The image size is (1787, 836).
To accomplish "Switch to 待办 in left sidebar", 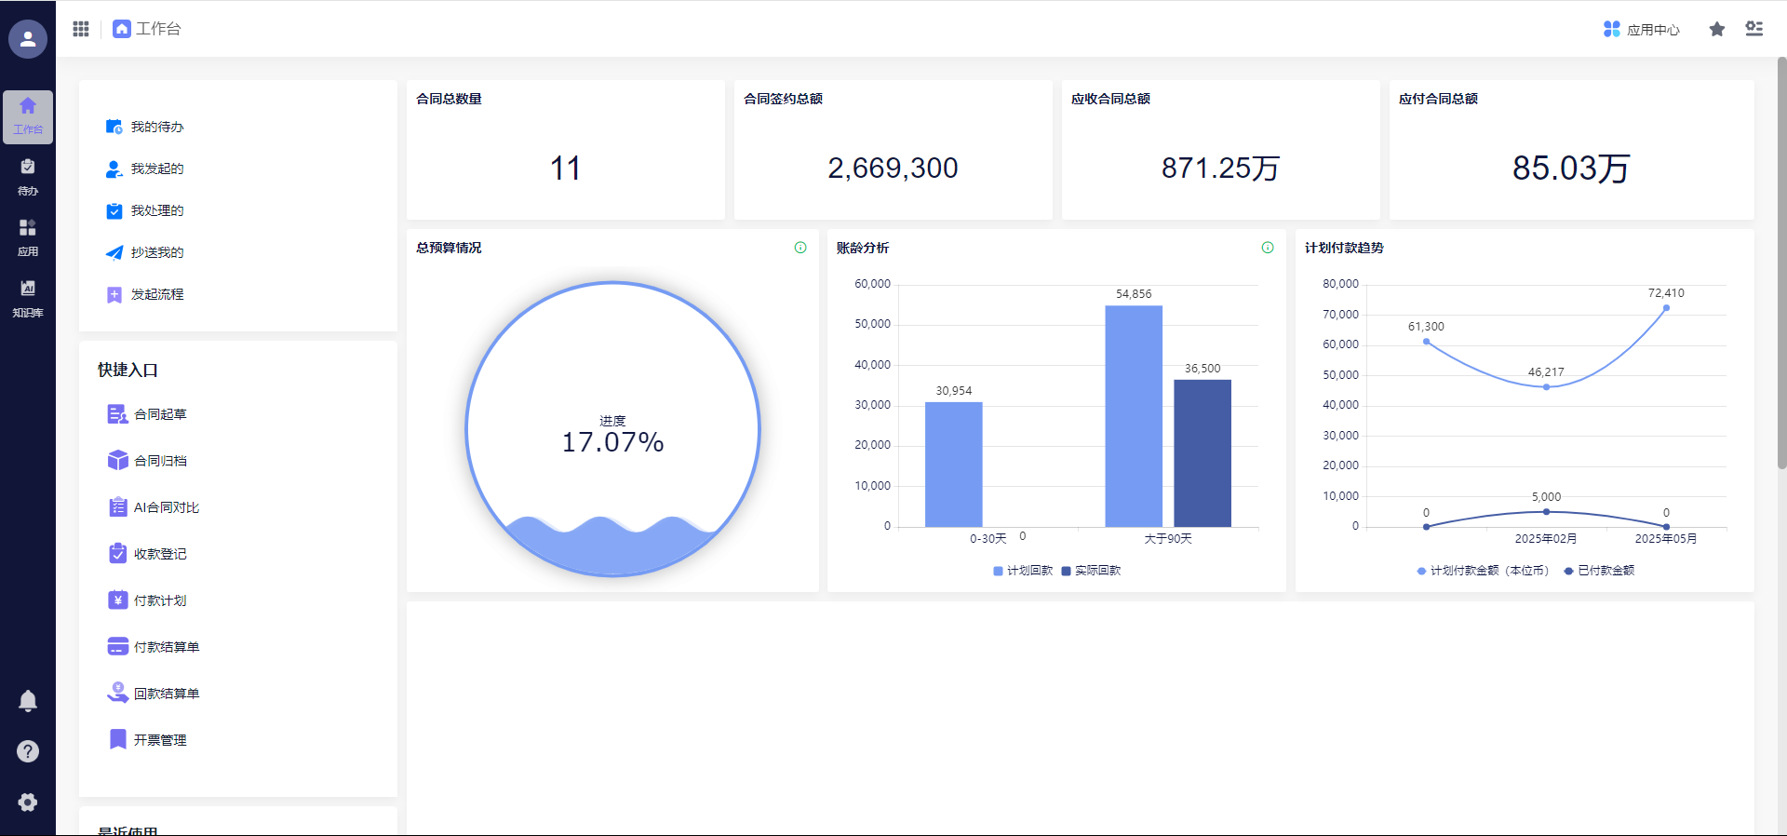I will [x=28, y=176].
